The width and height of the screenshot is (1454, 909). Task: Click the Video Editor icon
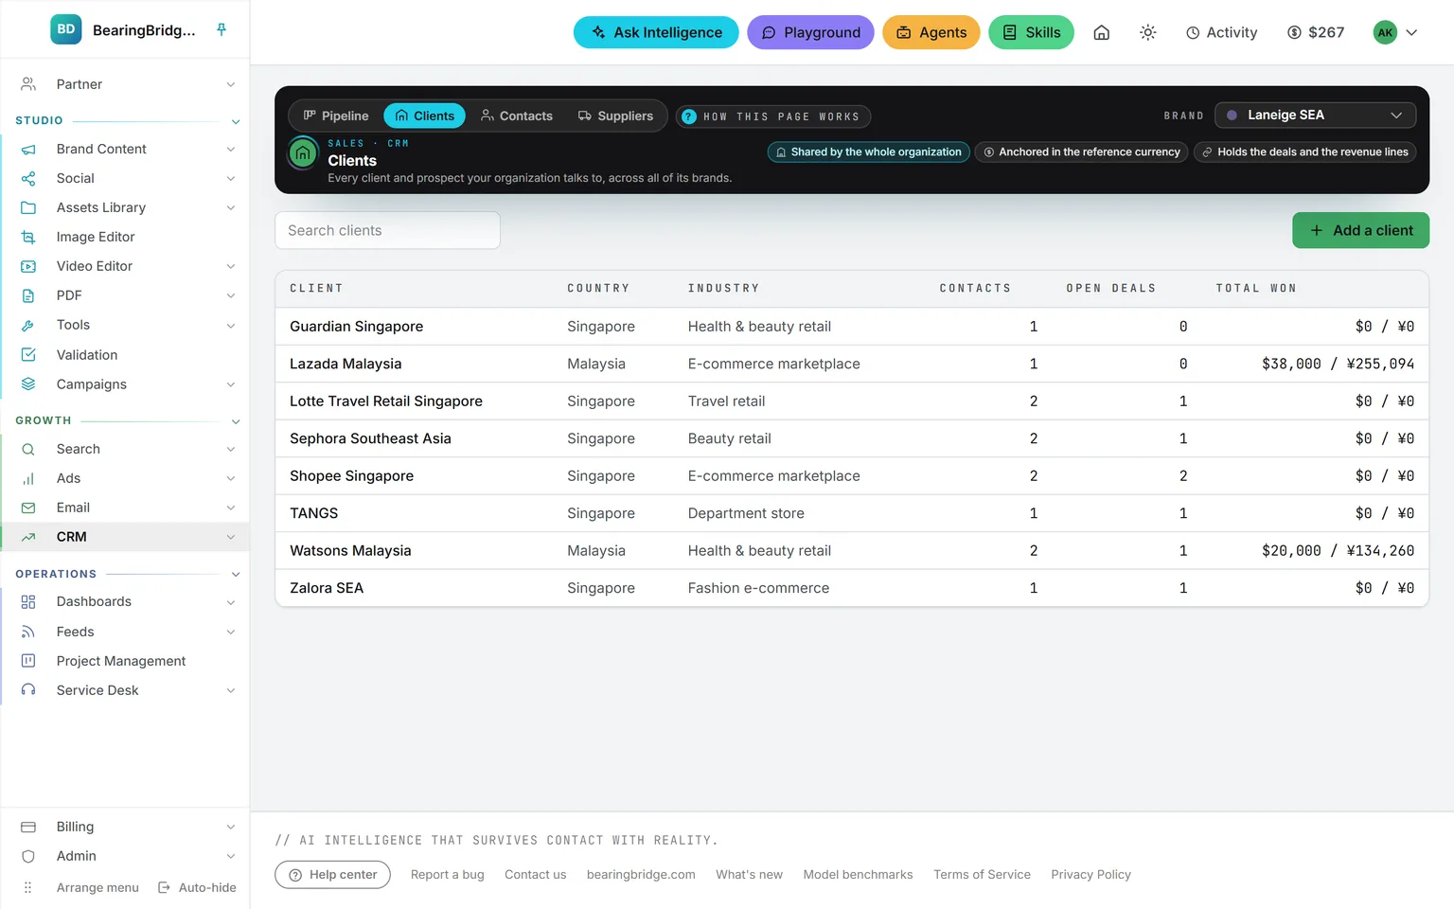coord(28,266)
